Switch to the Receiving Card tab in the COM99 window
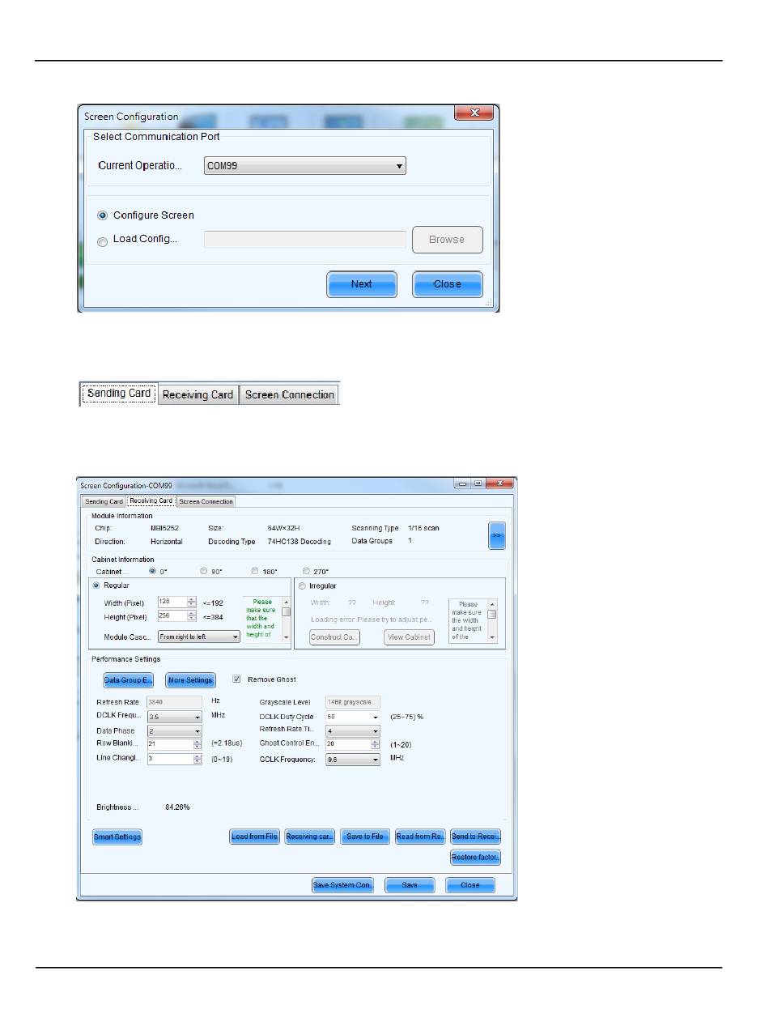Image resolution: width=769 pixels, height=1022 pixels. tap(151, 500)
